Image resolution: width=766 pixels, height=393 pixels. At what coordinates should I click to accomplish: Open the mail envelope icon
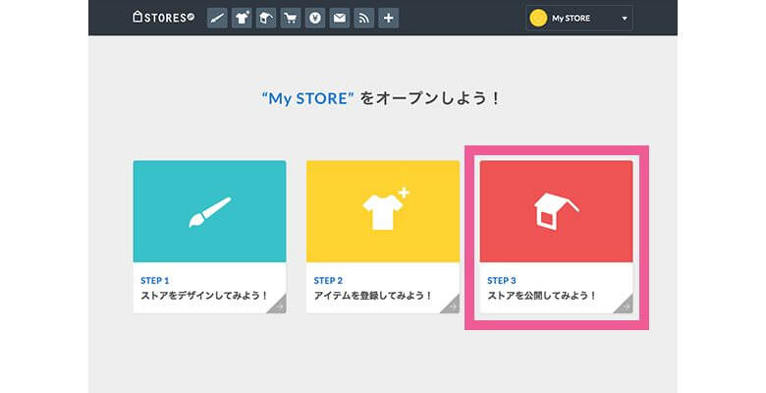coord(340,18)
